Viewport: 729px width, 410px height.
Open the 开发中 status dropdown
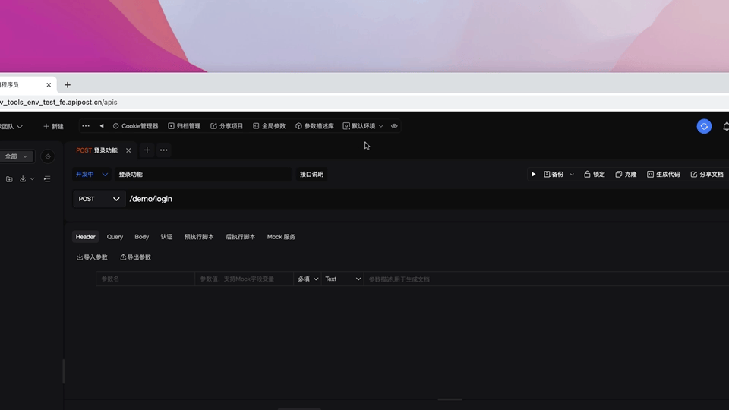92,175
